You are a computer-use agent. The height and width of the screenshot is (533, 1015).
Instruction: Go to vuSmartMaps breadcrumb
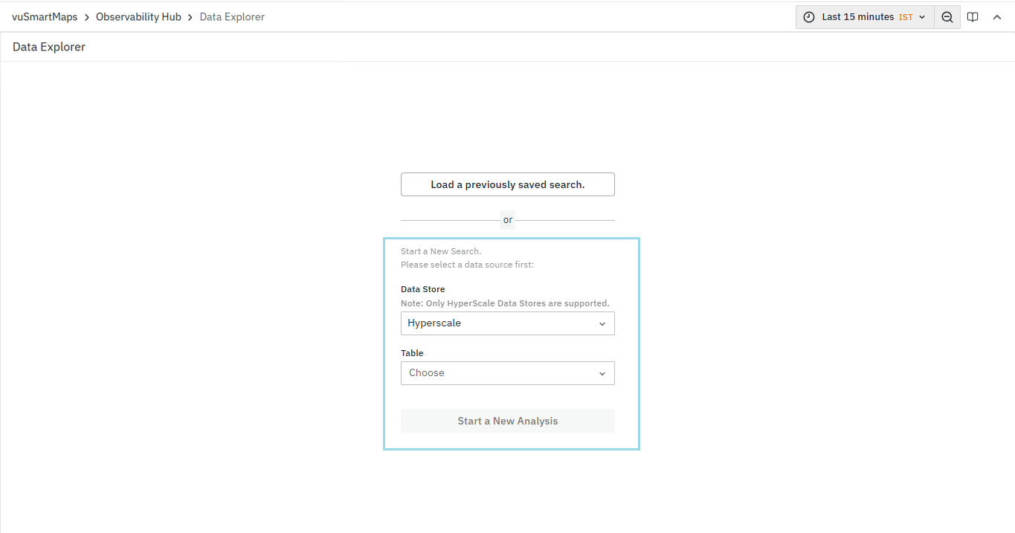[45, 17]
